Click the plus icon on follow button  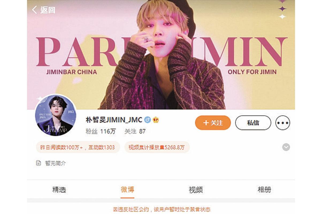pos(206,123)
